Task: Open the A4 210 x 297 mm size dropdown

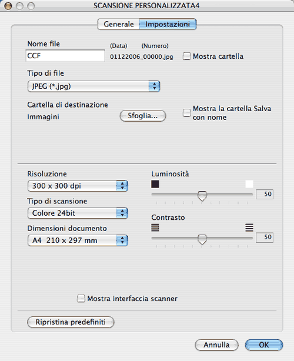Action: pyautogui.click(x=78, y=240)
